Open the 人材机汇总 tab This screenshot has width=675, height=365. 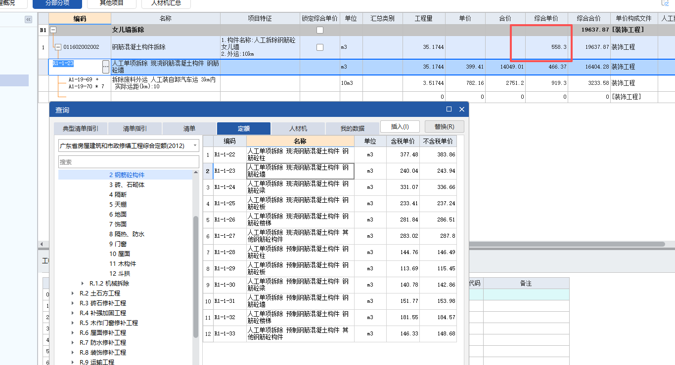(x=166, y=4)
